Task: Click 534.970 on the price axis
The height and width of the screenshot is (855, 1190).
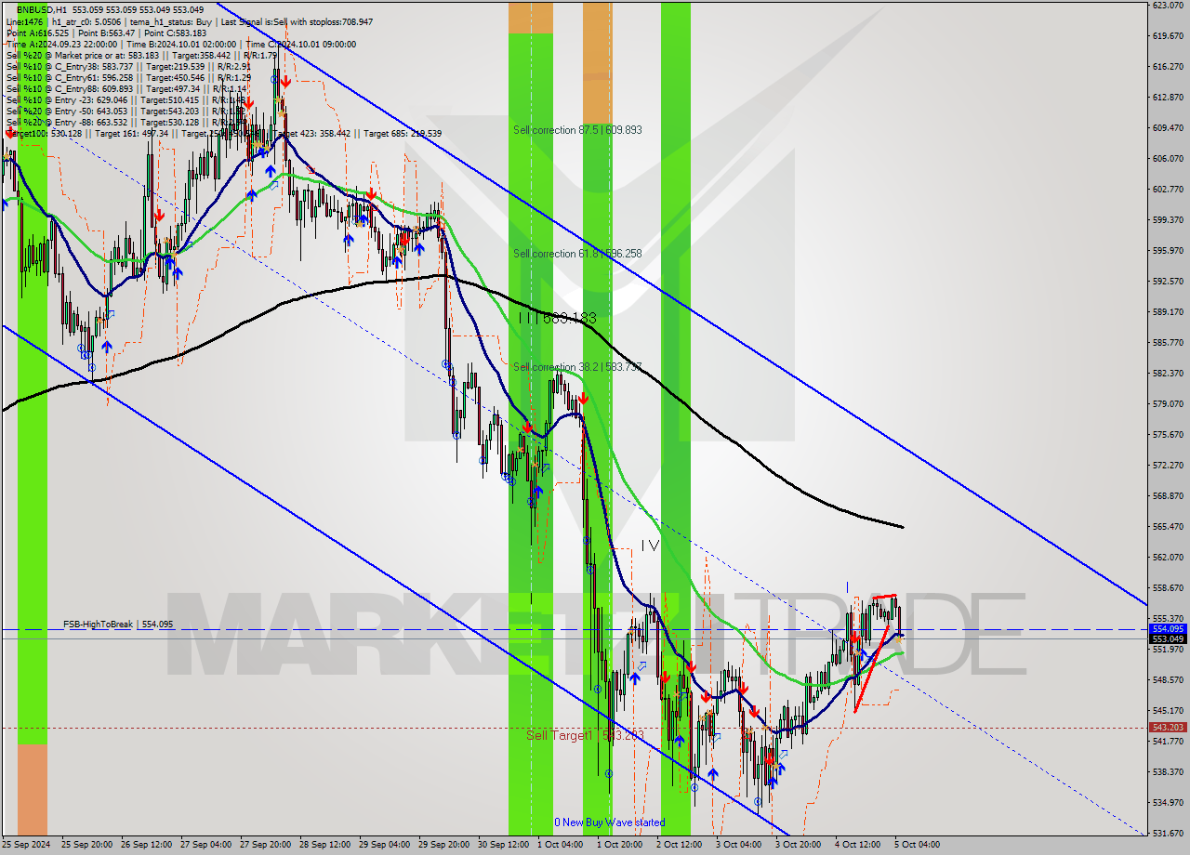Action: coord(1168,803)
